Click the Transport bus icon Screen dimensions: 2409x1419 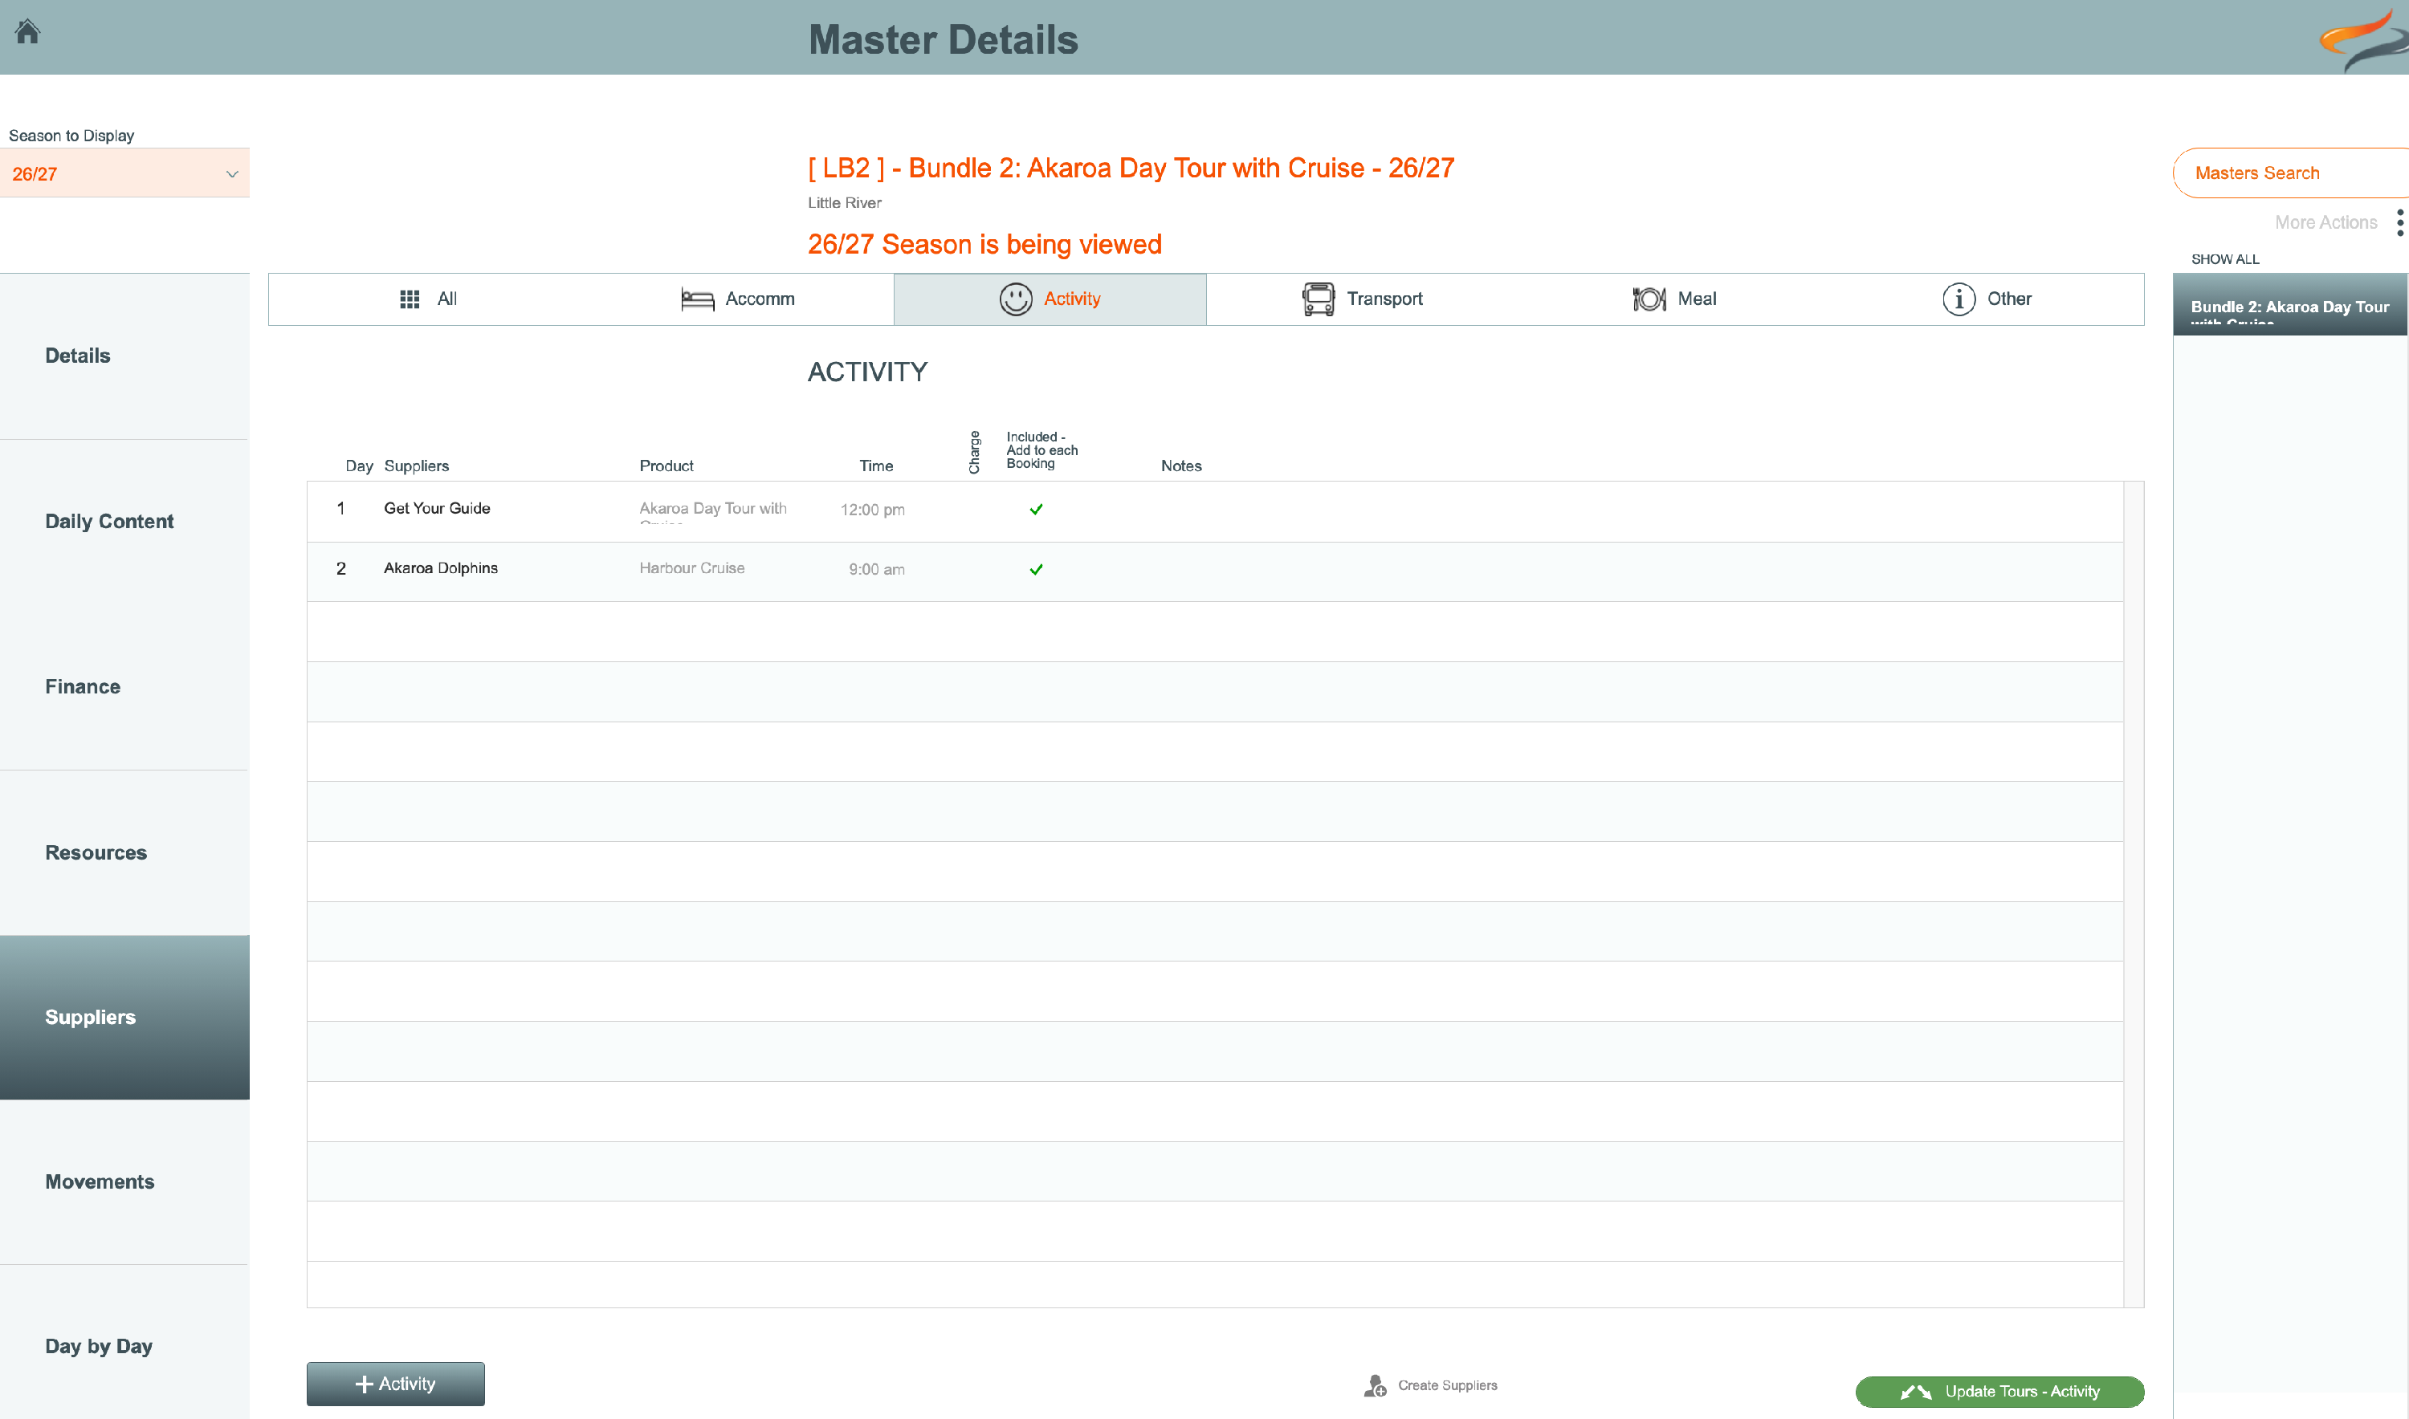(1318, 299)
